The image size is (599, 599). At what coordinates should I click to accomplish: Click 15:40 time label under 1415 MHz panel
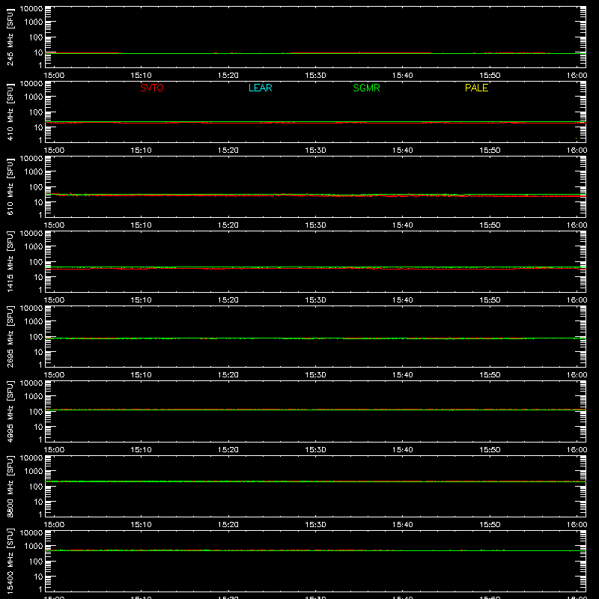pyautogui.click(x=402, y=300)
